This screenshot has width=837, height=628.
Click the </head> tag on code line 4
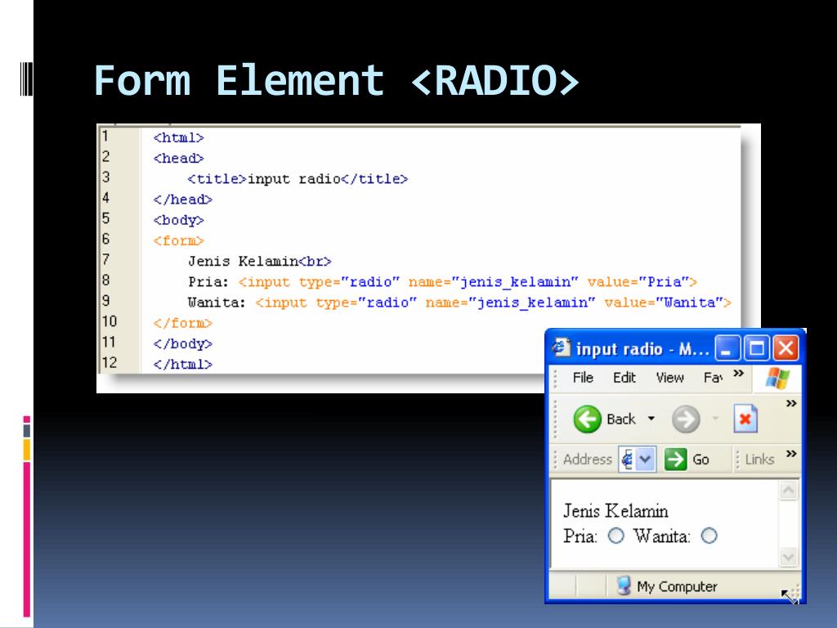pyautogui.click(x=182, y=200)
